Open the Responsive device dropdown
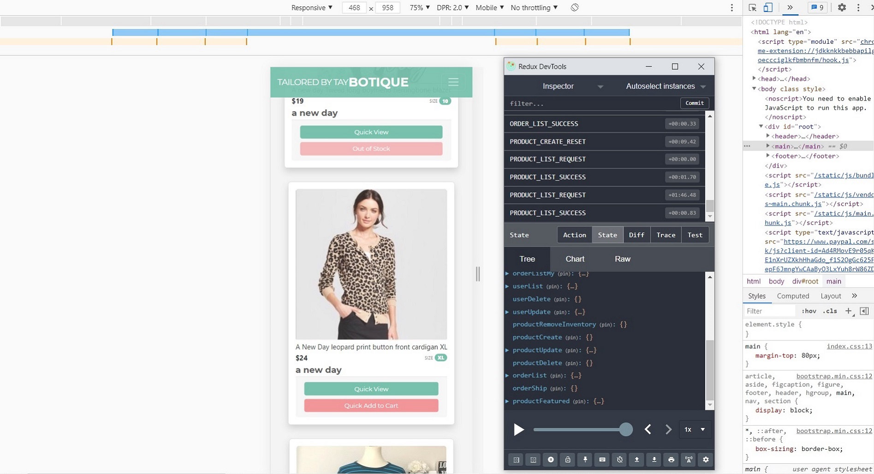Screen dimensions: 874x474 [312, 8]
